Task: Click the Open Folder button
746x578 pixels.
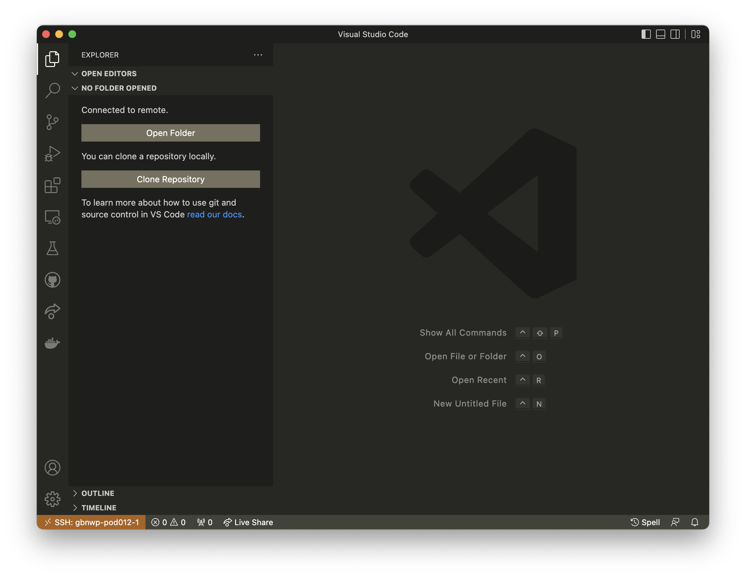Action: click(170, 133)
